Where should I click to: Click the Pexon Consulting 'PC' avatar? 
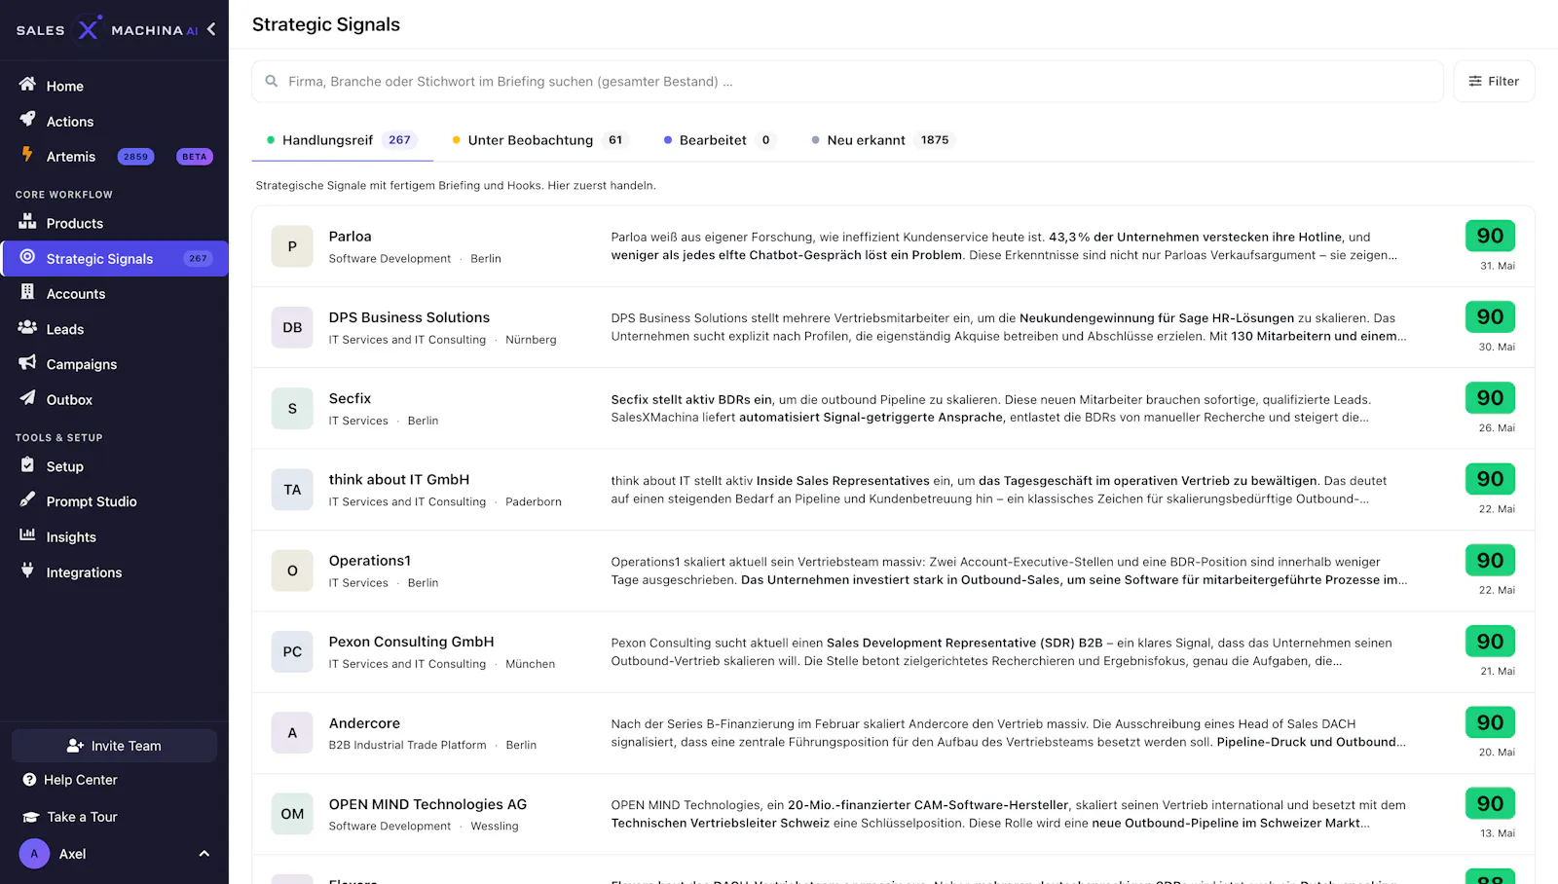(292, 652)
